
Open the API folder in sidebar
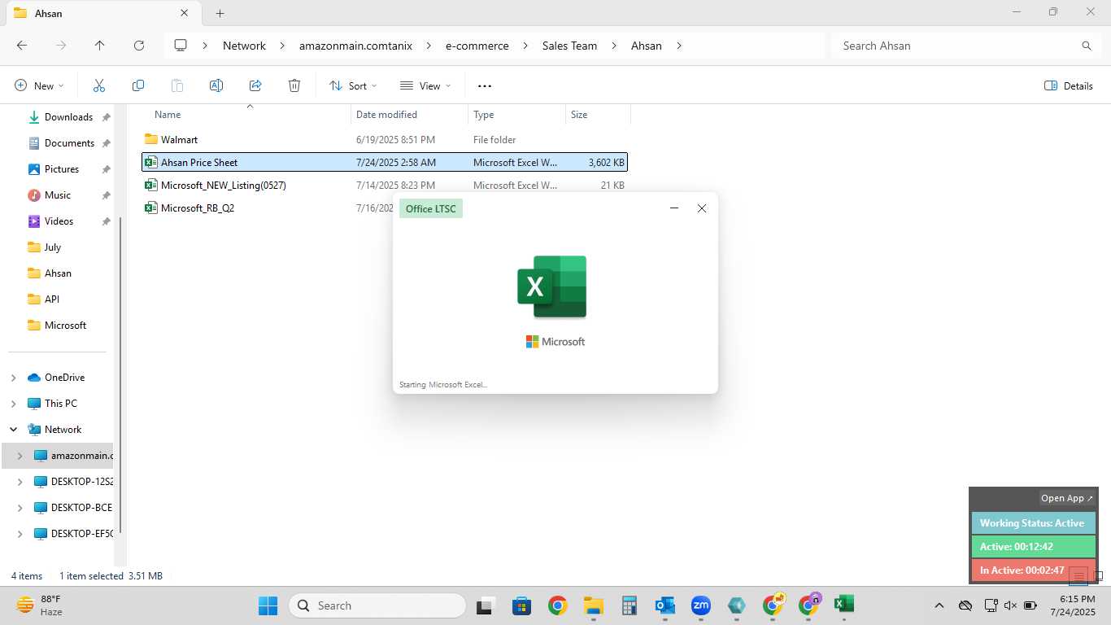[x=52, y=299]
